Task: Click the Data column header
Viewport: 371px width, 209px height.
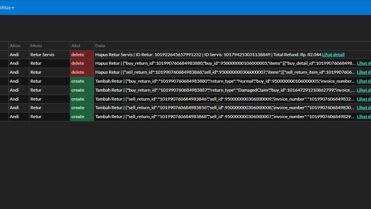Action: [x=100, y=46]
